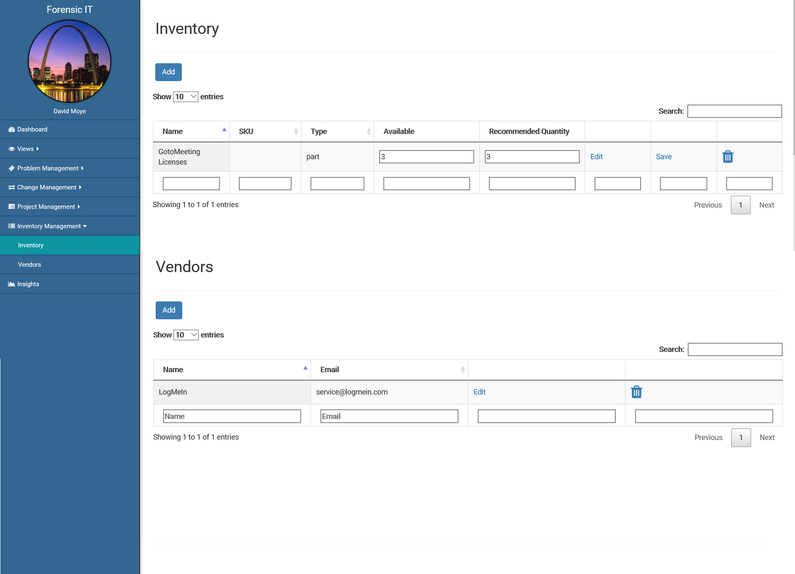Expand the Change Management menu
Viewport: 795px width, 574px height.
(46, 187)
